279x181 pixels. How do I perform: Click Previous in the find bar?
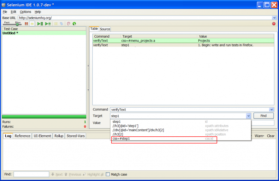[73, 174]
